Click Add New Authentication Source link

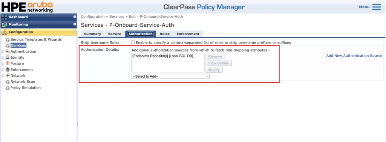[x=354, y=56]
